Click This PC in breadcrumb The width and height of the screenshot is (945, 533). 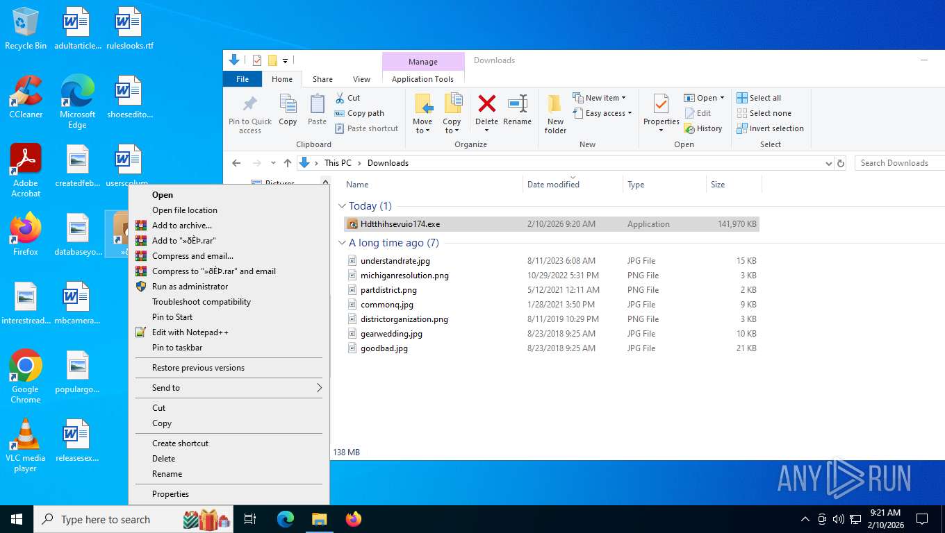pyautogui.click(x=338, y=163)
